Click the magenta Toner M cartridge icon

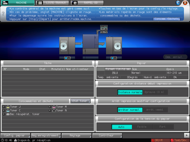(x=54, y=107)
